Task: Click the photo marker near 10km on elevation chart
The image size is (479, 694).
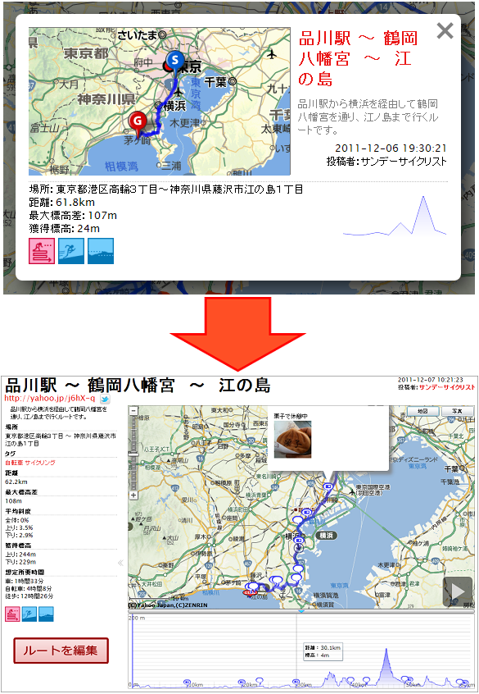Action: (x=187, y=682)
